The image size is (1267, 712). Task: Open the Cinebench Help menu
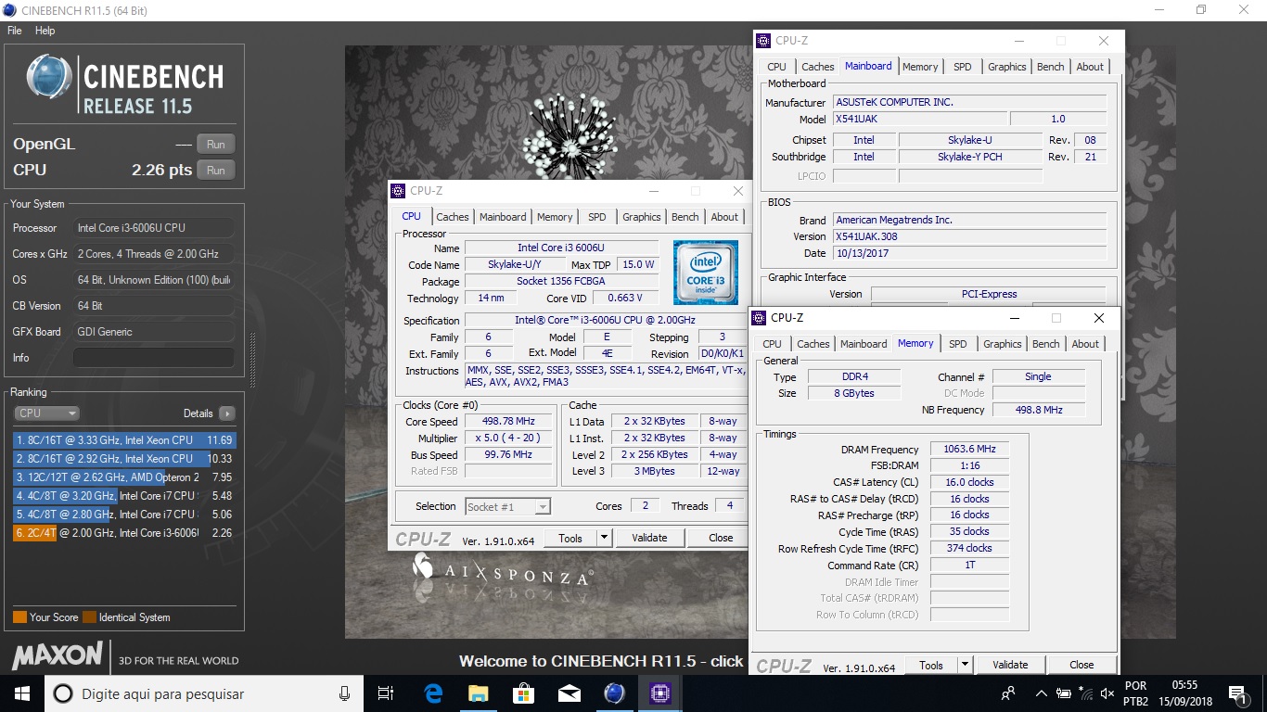pos(45,31)
